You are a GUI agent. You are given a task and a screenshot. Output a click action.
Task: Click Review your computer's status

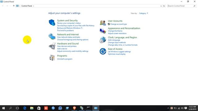69,23
